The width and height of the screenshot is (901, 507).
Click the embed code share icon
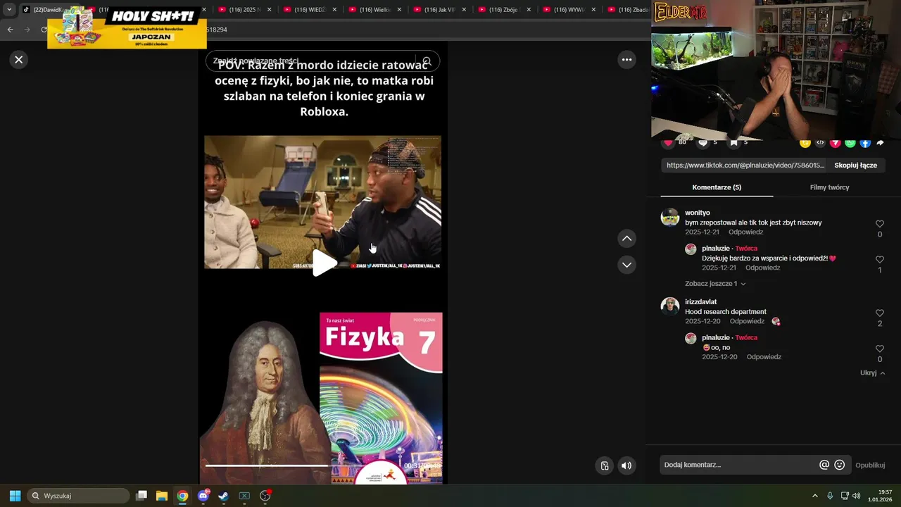click(820, 143)
